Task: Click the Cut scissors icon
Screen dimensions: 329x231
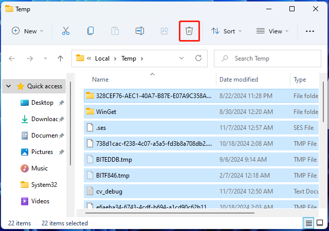Action: tap(66, 31)
